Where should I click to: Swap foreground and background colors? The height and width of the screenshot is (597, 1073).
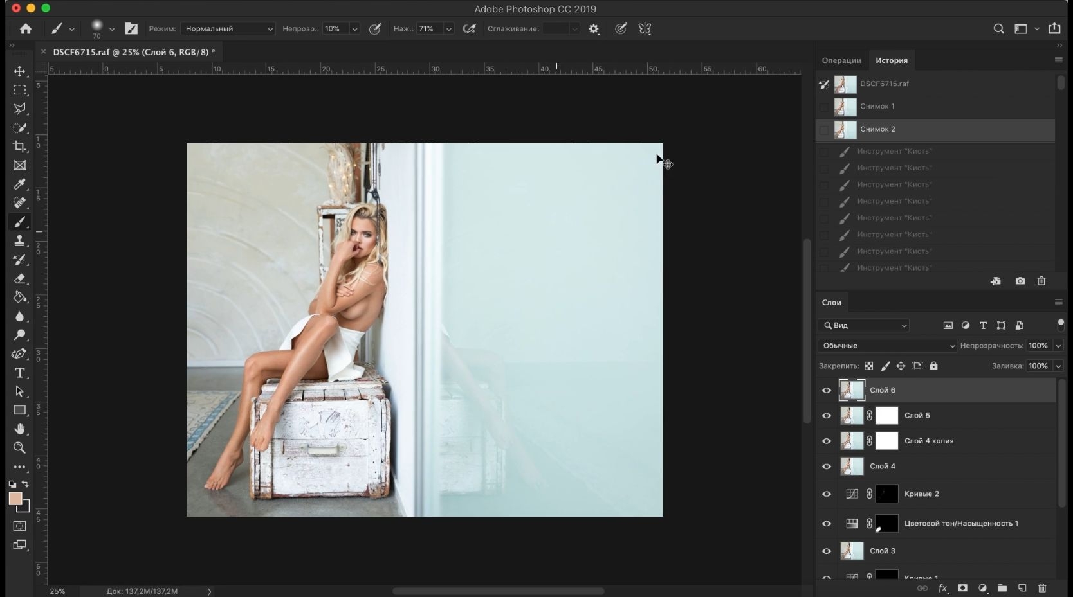click(x=26, y=484)
